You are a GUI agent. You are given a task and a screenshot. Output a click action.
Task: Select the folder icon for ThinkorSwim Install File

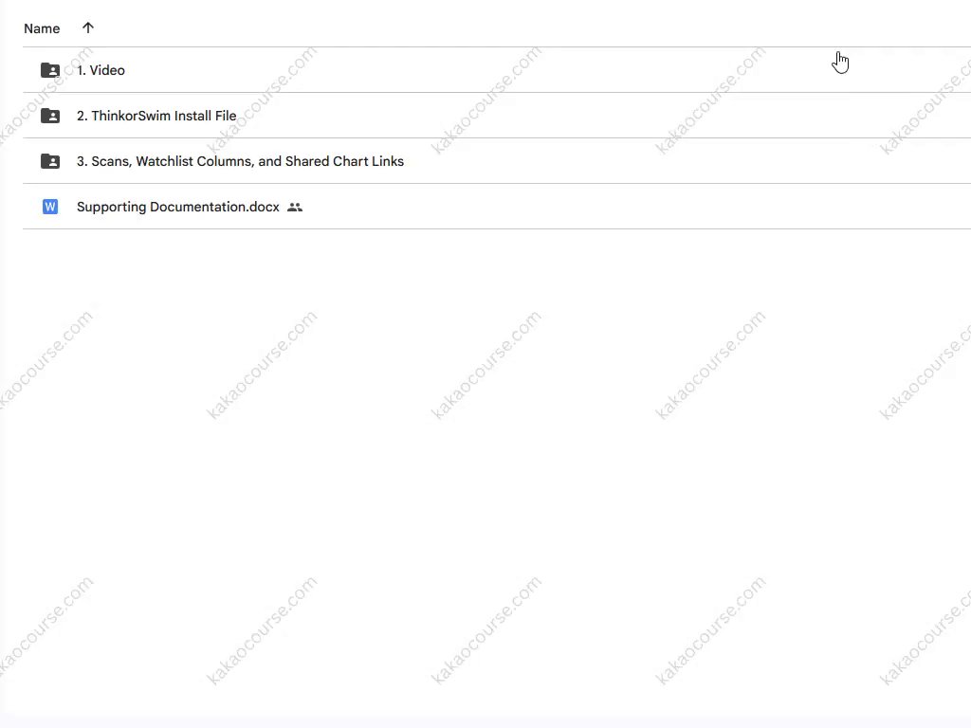tap(50, 116)
